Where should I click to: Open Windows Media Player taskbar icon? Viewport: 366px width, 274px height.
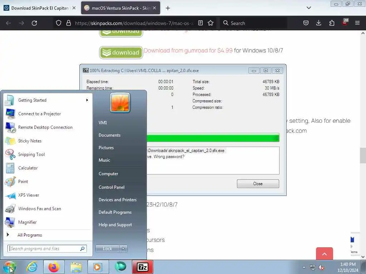pos(98,267)
